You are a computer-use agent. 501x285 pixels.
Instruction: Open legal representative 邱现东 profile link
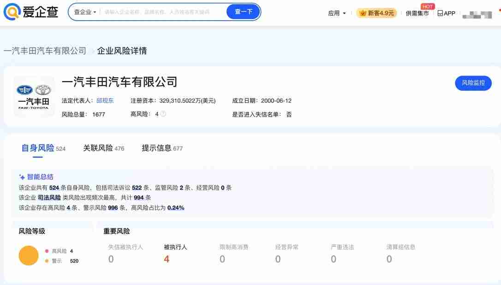tap(104, 100)
